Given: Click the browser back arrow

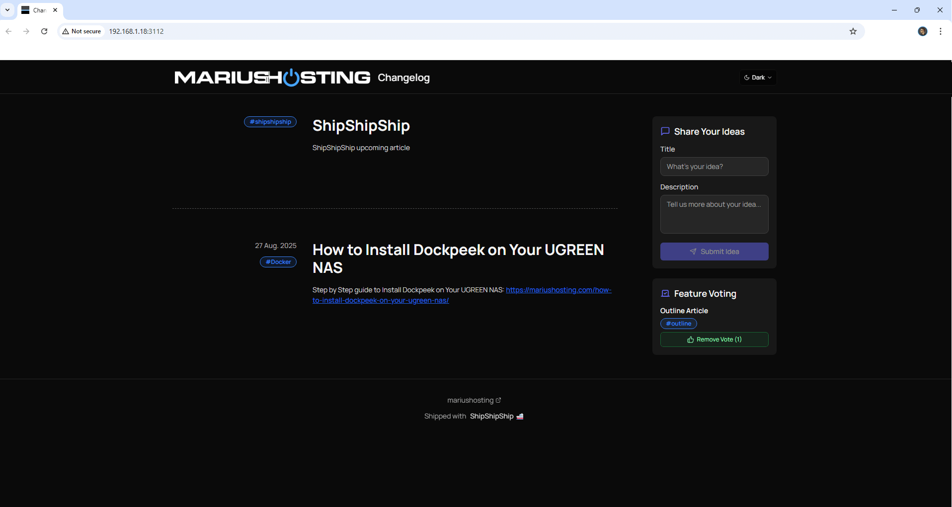Looking at the screenshot, I should click(x=8, y=31).
